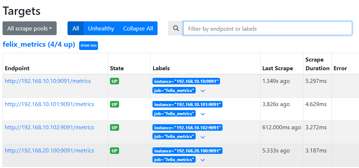Toggle the Unhealthy targets filter
Screen dimensions: 359x168
pos(101,28)
